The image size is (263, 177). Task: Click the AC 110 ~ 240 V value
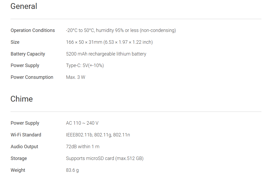click(82, 123)
